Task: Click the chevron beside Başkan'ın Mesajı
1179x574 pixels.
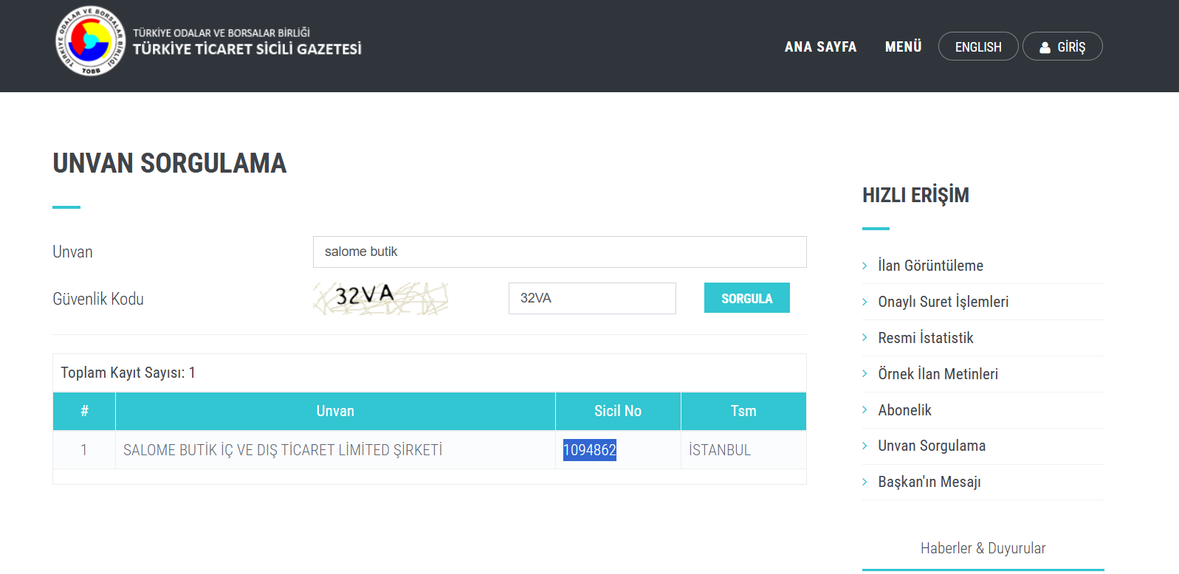Action: pyautogui.click(x=865, y=483)
